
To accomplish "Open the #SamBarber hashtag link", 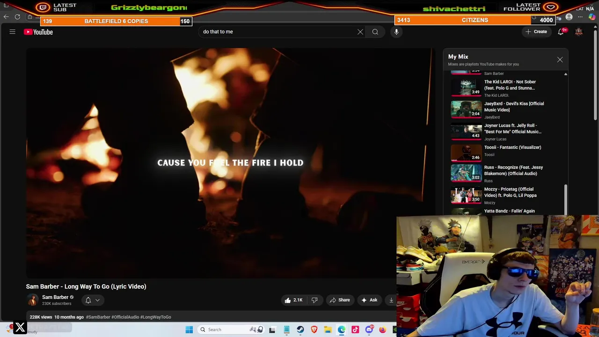I will tap(98, 317).
